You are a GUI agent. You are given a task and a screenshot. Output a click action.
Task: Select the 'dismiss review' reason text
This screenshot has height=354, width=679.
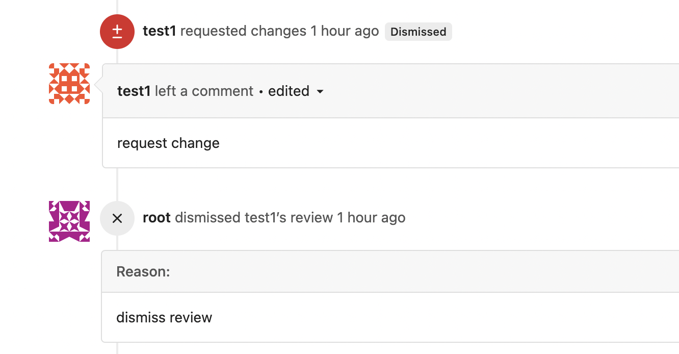click(164, 318)
